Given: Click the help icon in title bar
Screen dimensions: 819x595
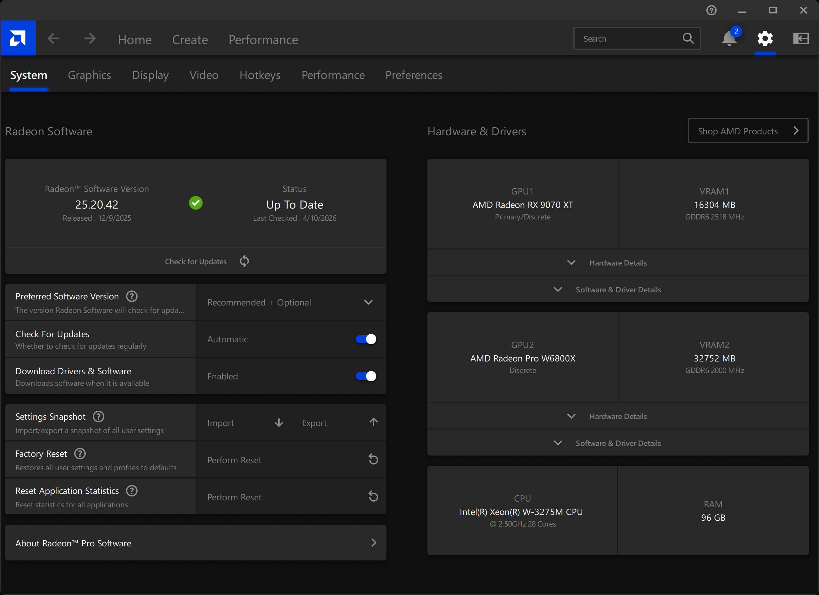Looking at the screenshot, I should [712, 10].
